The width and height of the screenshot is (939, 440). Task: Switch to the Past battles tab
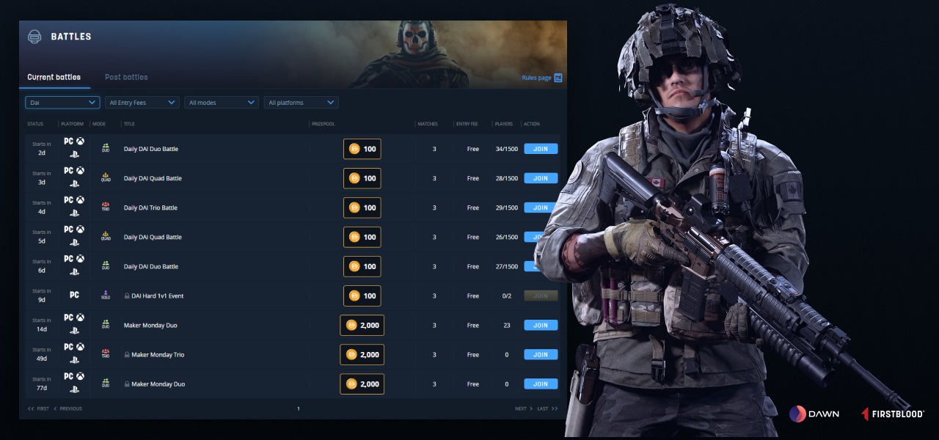(x=126, y=77)
